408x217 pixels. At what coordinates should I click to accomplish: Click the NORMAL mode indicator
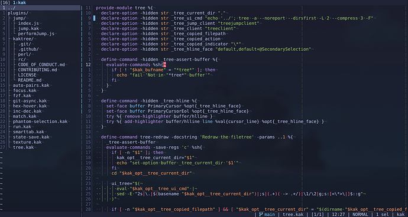pyautogui.click(x=360, y=215)
